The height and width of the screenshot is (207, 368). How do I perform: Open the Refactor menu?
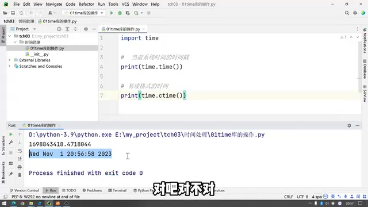(x=86, y=4)
